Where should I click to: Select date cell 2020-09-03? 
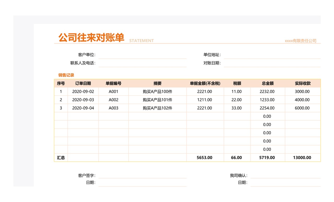tap(83, 100)
